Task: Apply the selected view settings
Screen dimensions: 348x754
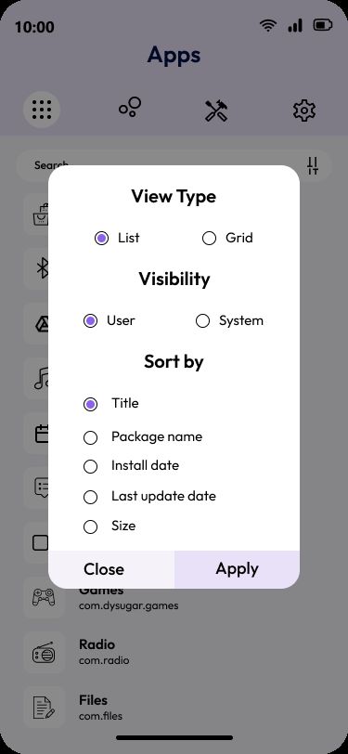Action: click(237, 569)
